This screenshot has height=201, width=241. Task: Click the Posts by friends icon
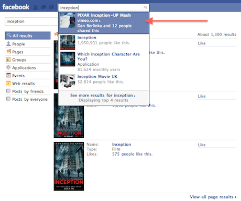coord(8,91)
